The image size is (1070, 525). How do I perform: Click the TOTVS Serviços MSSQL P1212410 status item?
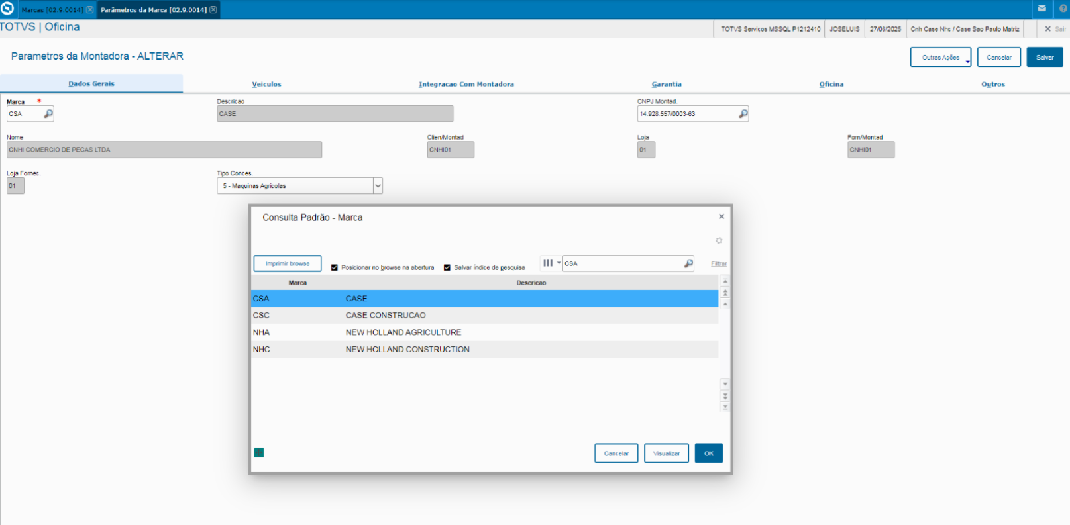pos(771,29)
